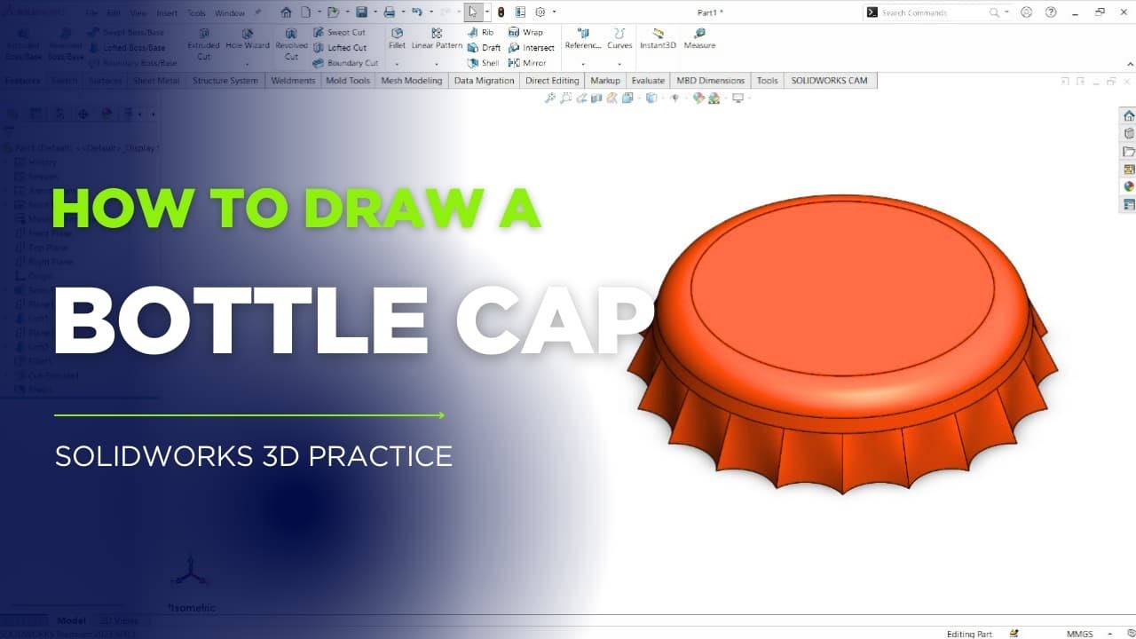Print the document with the Print icon

click(389, 12)
